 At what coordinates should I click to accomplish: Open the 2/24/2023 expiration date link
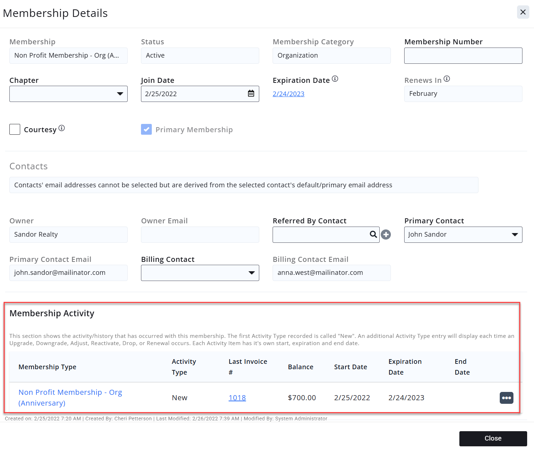pyautogui.click(x=288, y=94)
